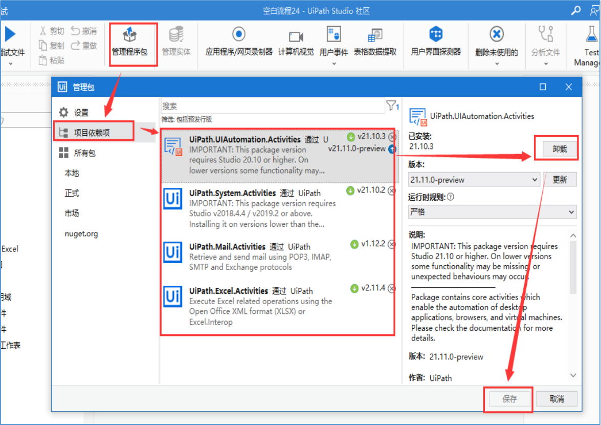601x425 pixels.
Task: Click the green installed icon for v1.12.2
Action: pyautogui.click(x=354, y=244)
